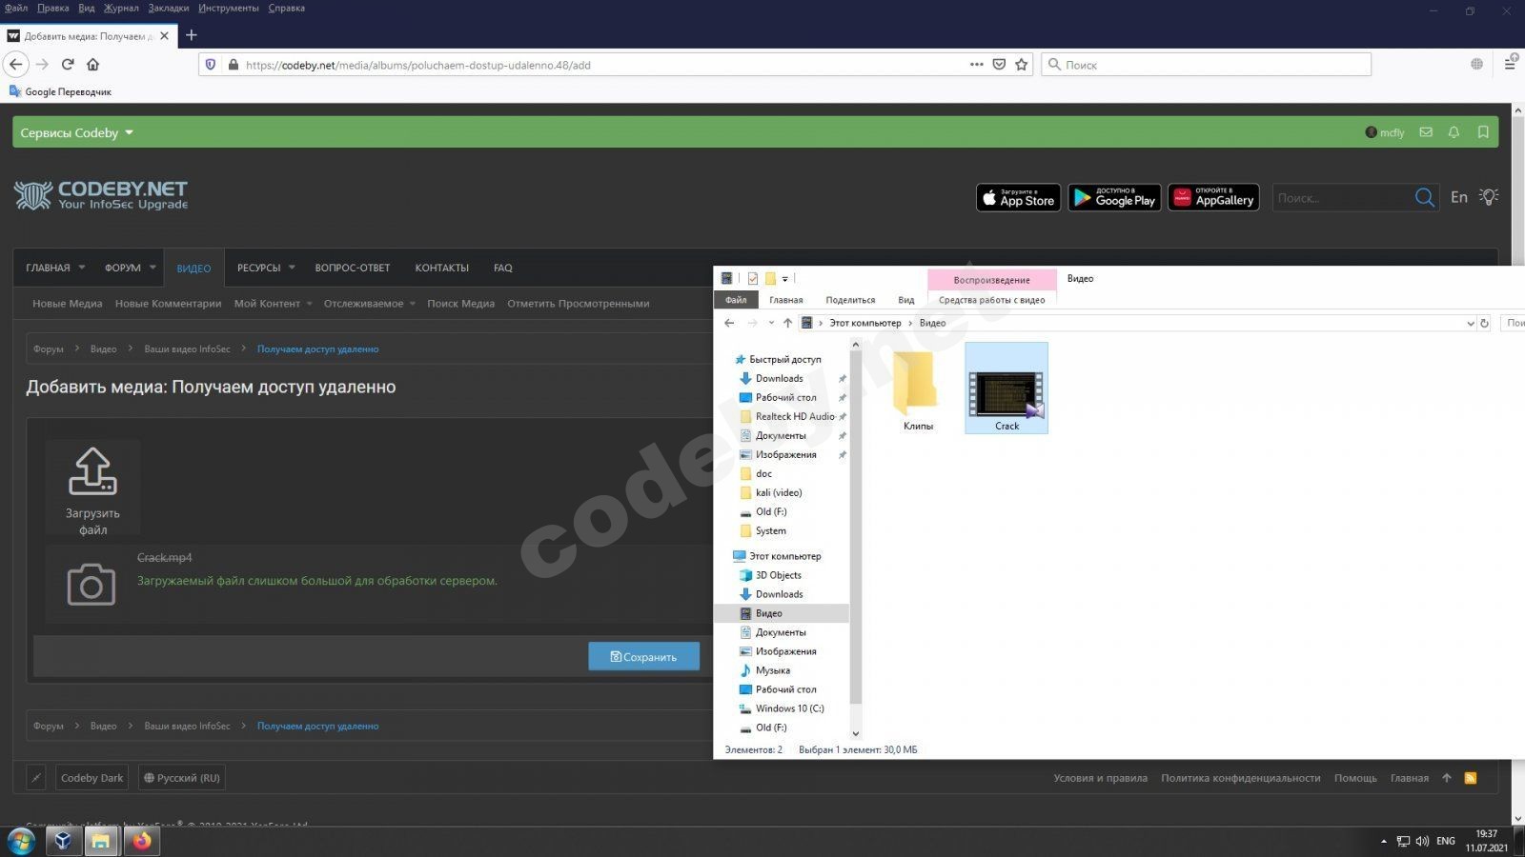Screen dimensions: 1525x857
Task: Click the Firefox back arrow button
Action: [x=16, y=65]
